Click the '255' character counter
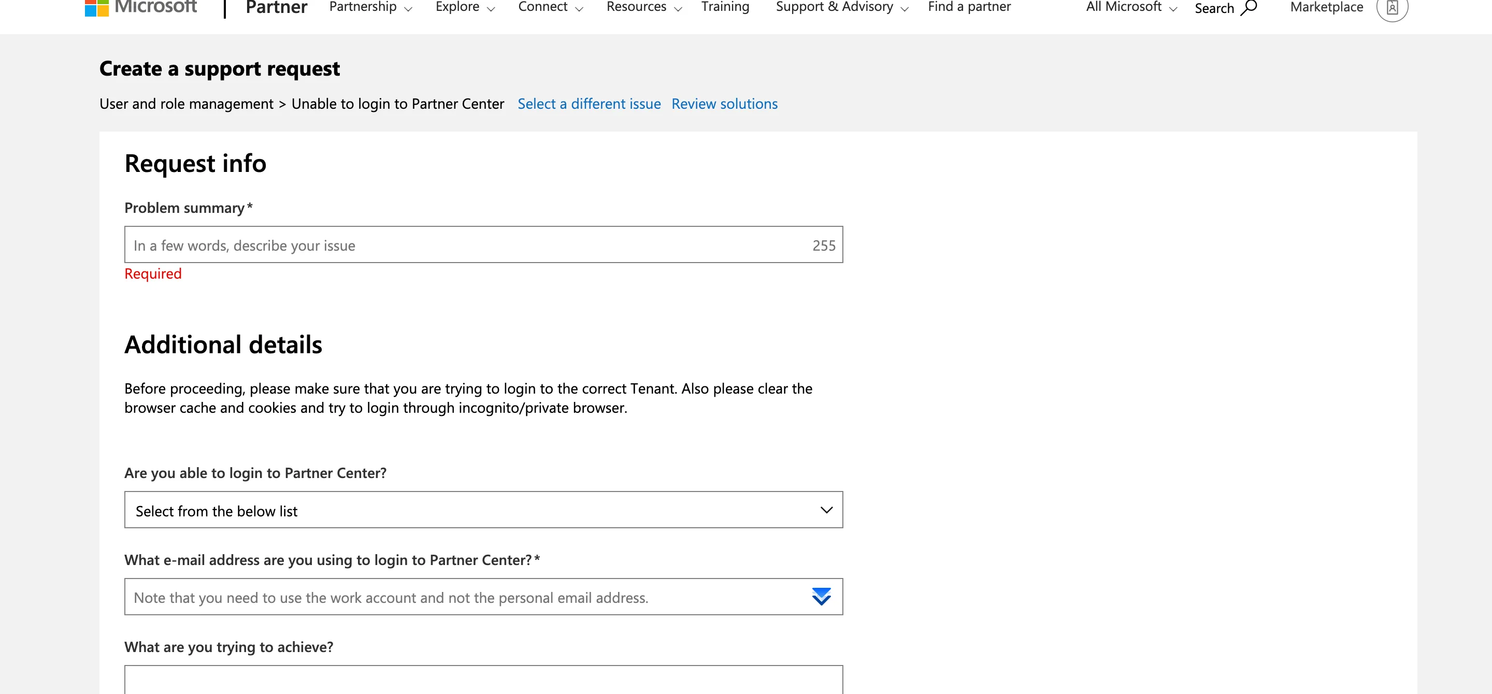Image resolution: width=1492 pixels, height=694 pixels. tap(824, 245)
